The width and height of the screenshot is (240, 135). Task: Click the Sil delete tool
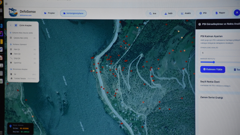click(x=23, y=74)
